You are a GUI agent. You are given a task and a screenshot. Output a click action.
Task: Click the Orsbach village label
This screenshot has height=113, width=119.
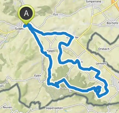pos(104,49)
